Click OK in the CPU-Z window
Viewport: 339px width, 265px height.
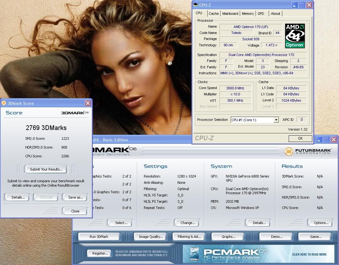pyautogui.click(x=300, y=138)
